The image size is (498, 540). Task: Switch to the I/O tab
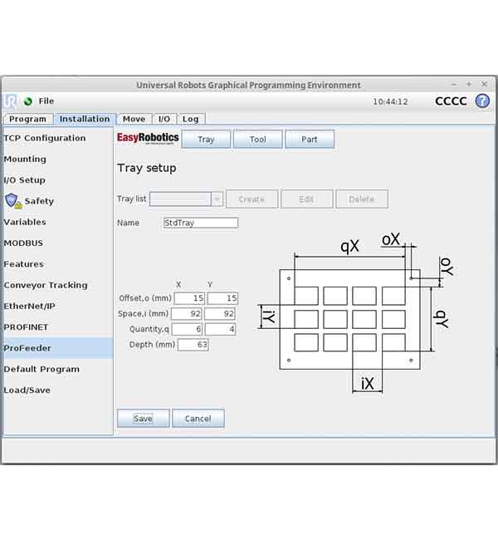click(164, 119)
